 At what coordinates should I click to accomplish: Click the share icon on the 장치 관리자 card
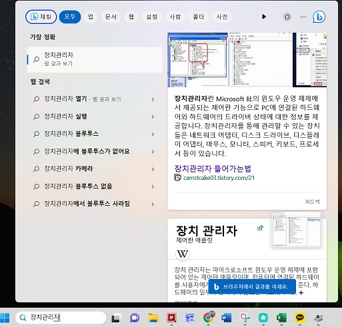click(260, 228)
